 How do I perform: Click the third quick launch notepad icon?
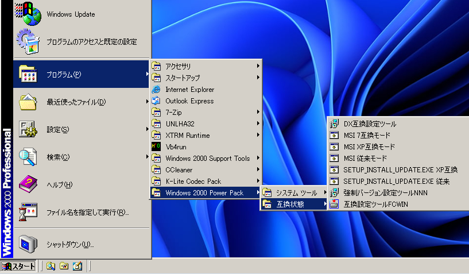tap(77, 265)
